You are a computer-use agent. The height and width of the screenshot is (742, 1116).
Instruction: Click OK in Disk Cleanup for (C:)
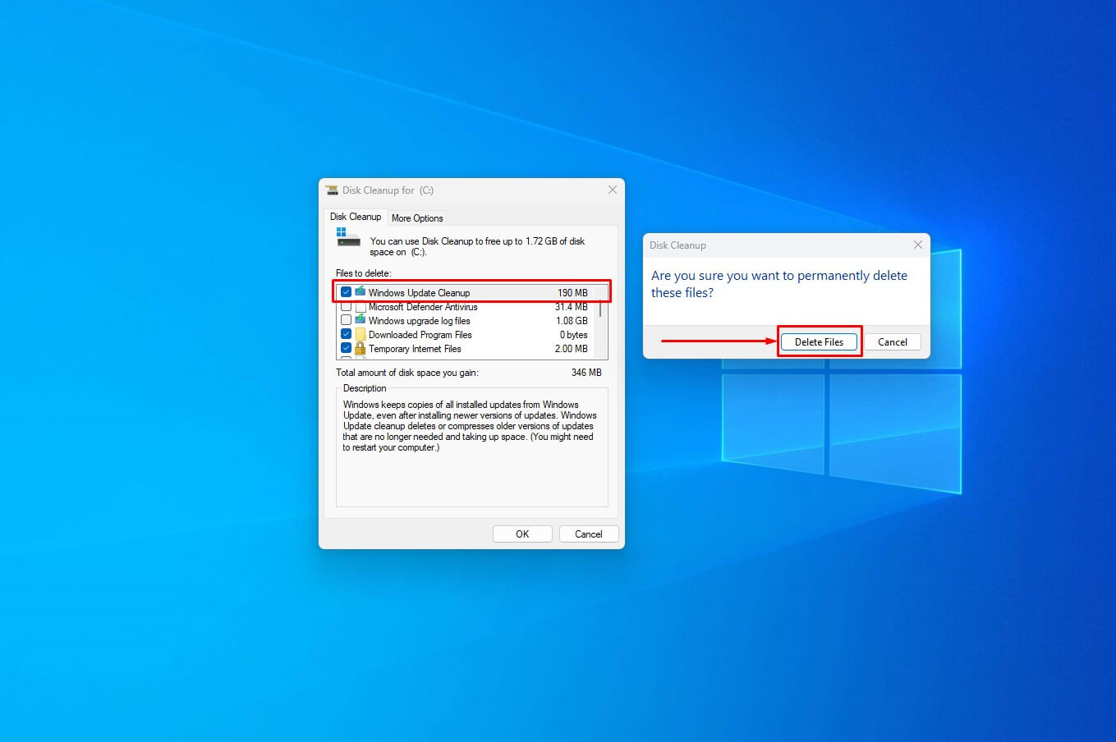pyautogui.click(x=522, y=534)
